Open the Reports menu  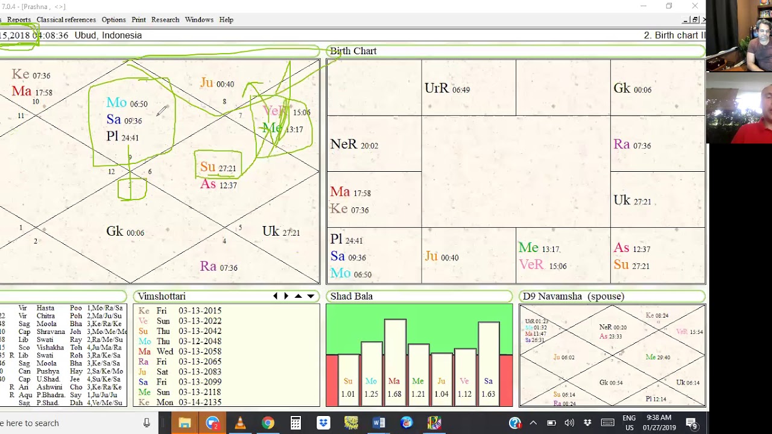19,20
